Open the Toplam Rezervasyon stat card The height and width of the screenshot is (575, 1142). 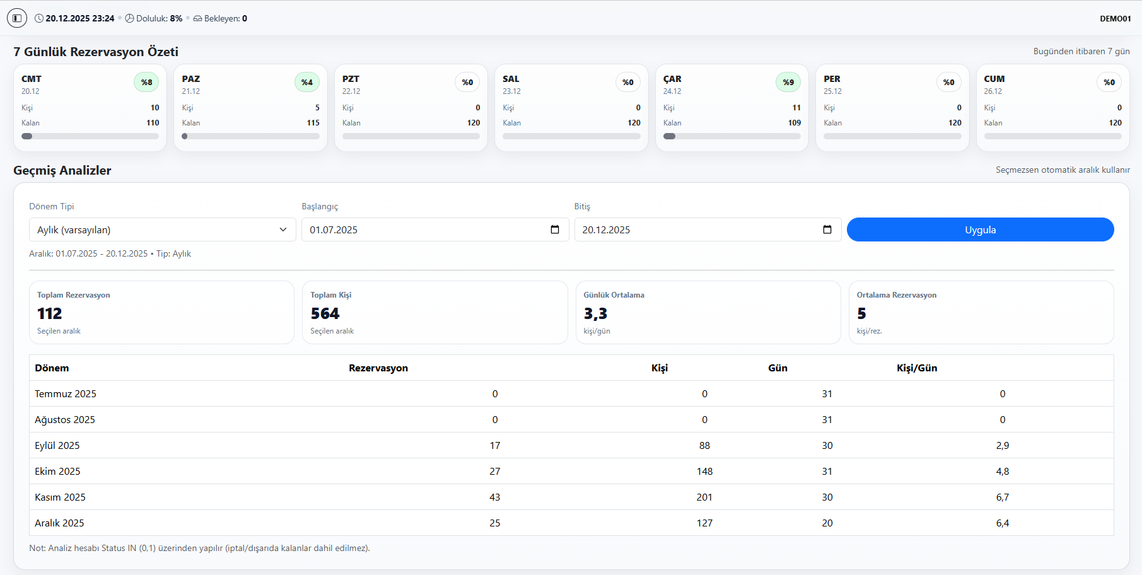click(161, 312)
